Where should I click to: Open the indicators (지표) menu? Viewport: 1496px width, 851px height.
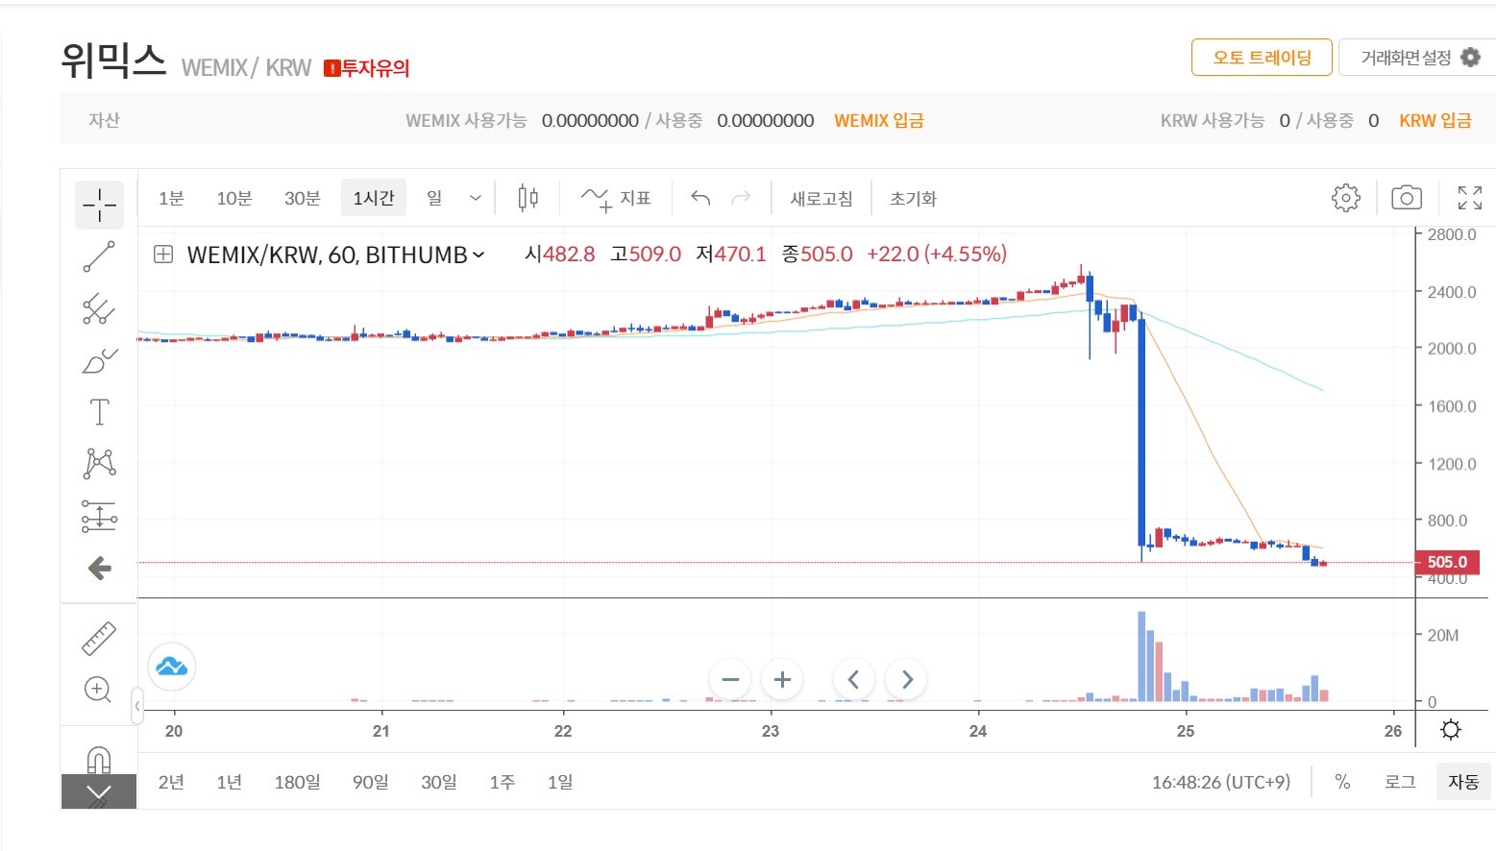[616, 199]
